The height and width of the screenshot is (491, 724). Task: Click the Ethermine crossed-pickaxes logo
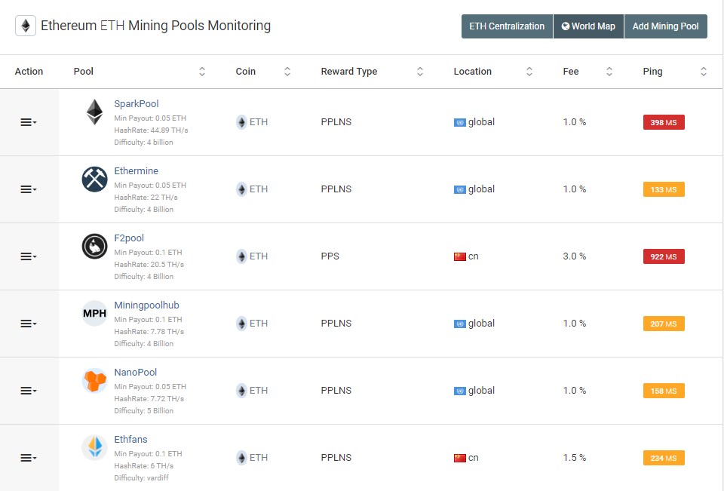click(x=94, y=179)
